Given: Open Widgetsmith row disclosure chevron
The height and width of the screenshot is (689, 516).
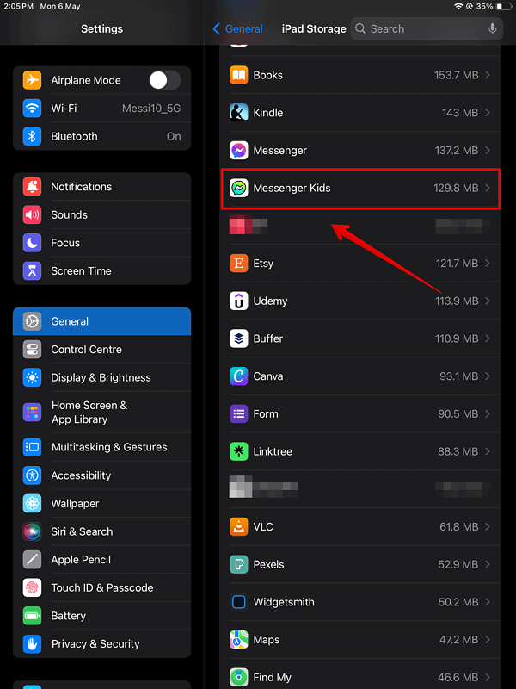Looking at the screenshot, I should 488,602.
